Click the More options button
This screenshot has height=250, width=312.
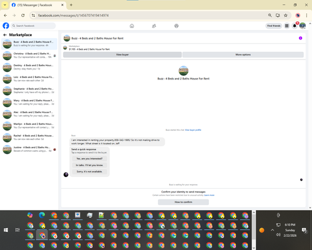[x=243, y=54]
